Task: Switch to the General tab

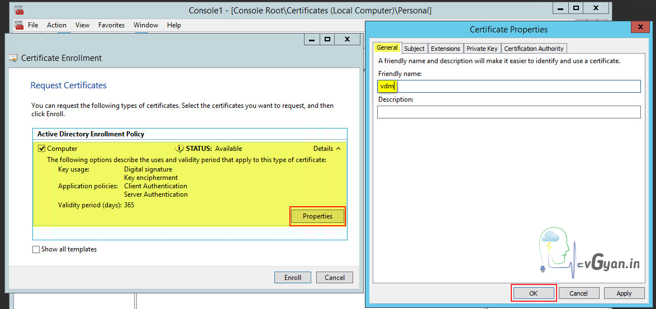Action: [x=387, y=47]
